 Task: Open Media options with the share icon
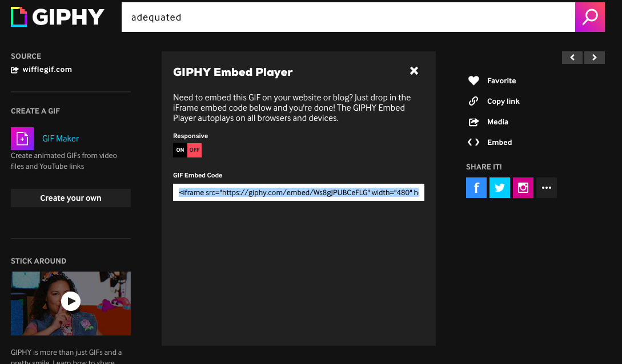[473, 122]
